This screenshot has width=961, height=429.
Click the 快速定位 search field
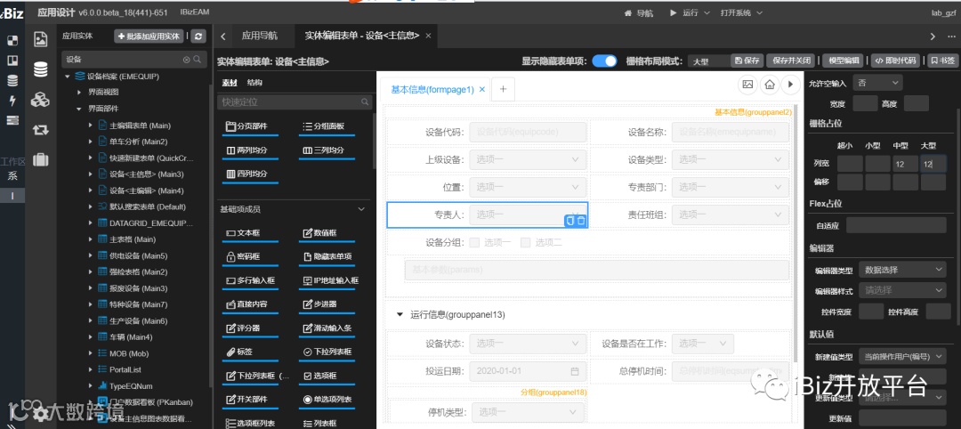click(x=295, y=101)
